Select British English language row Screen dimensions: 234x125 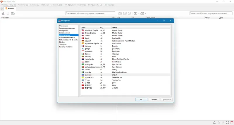click(x=125, y=33)
